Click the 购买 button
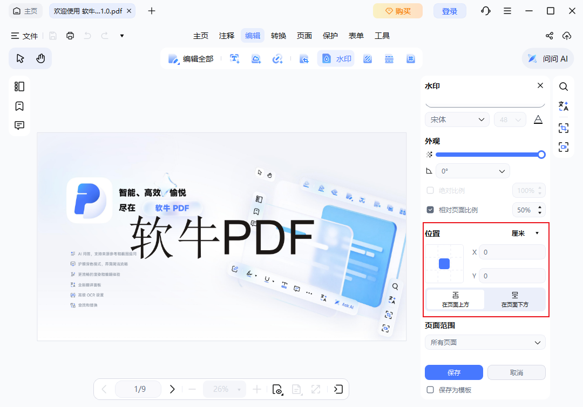Viewport: 583px width, 407px height. (x=398, y=11)
